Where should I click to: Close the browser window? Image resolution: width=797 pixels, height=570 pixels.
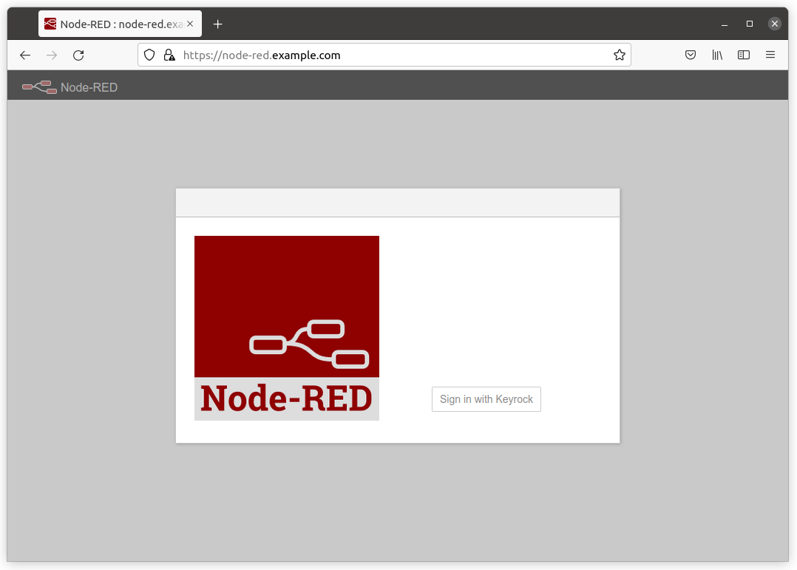(x=774, y=24)
